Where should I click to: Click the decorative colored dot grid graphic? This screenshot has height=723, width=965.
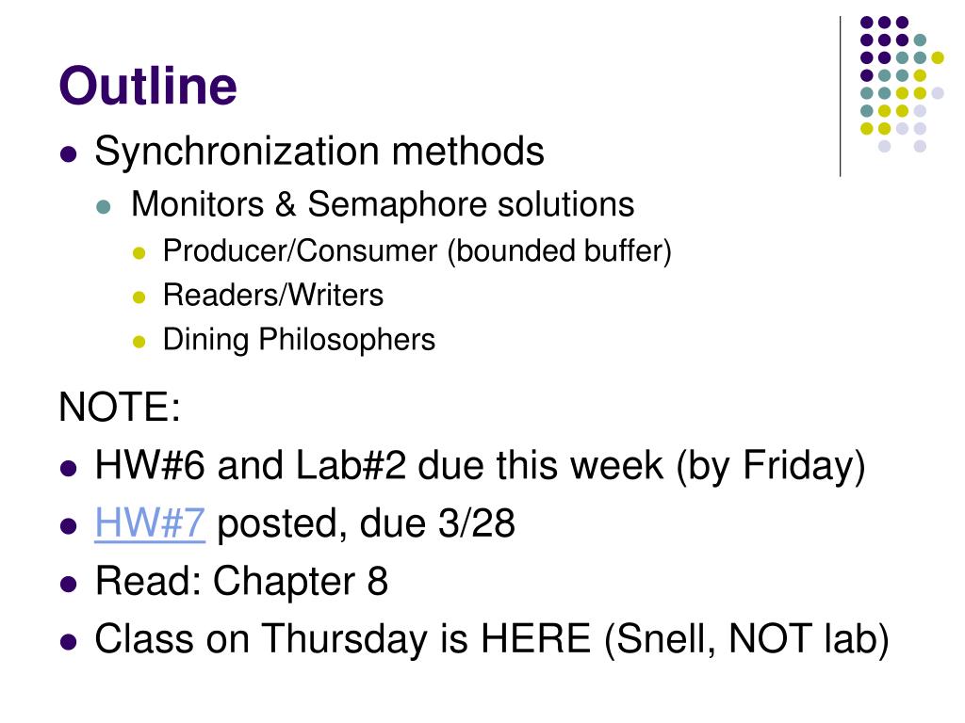(x=902, y=84)
